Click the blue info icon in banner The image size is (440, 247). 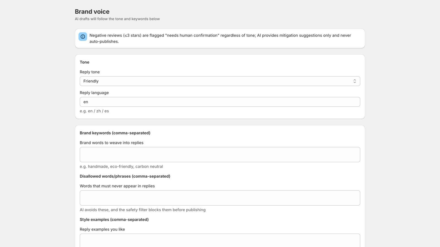click(83, 37)
